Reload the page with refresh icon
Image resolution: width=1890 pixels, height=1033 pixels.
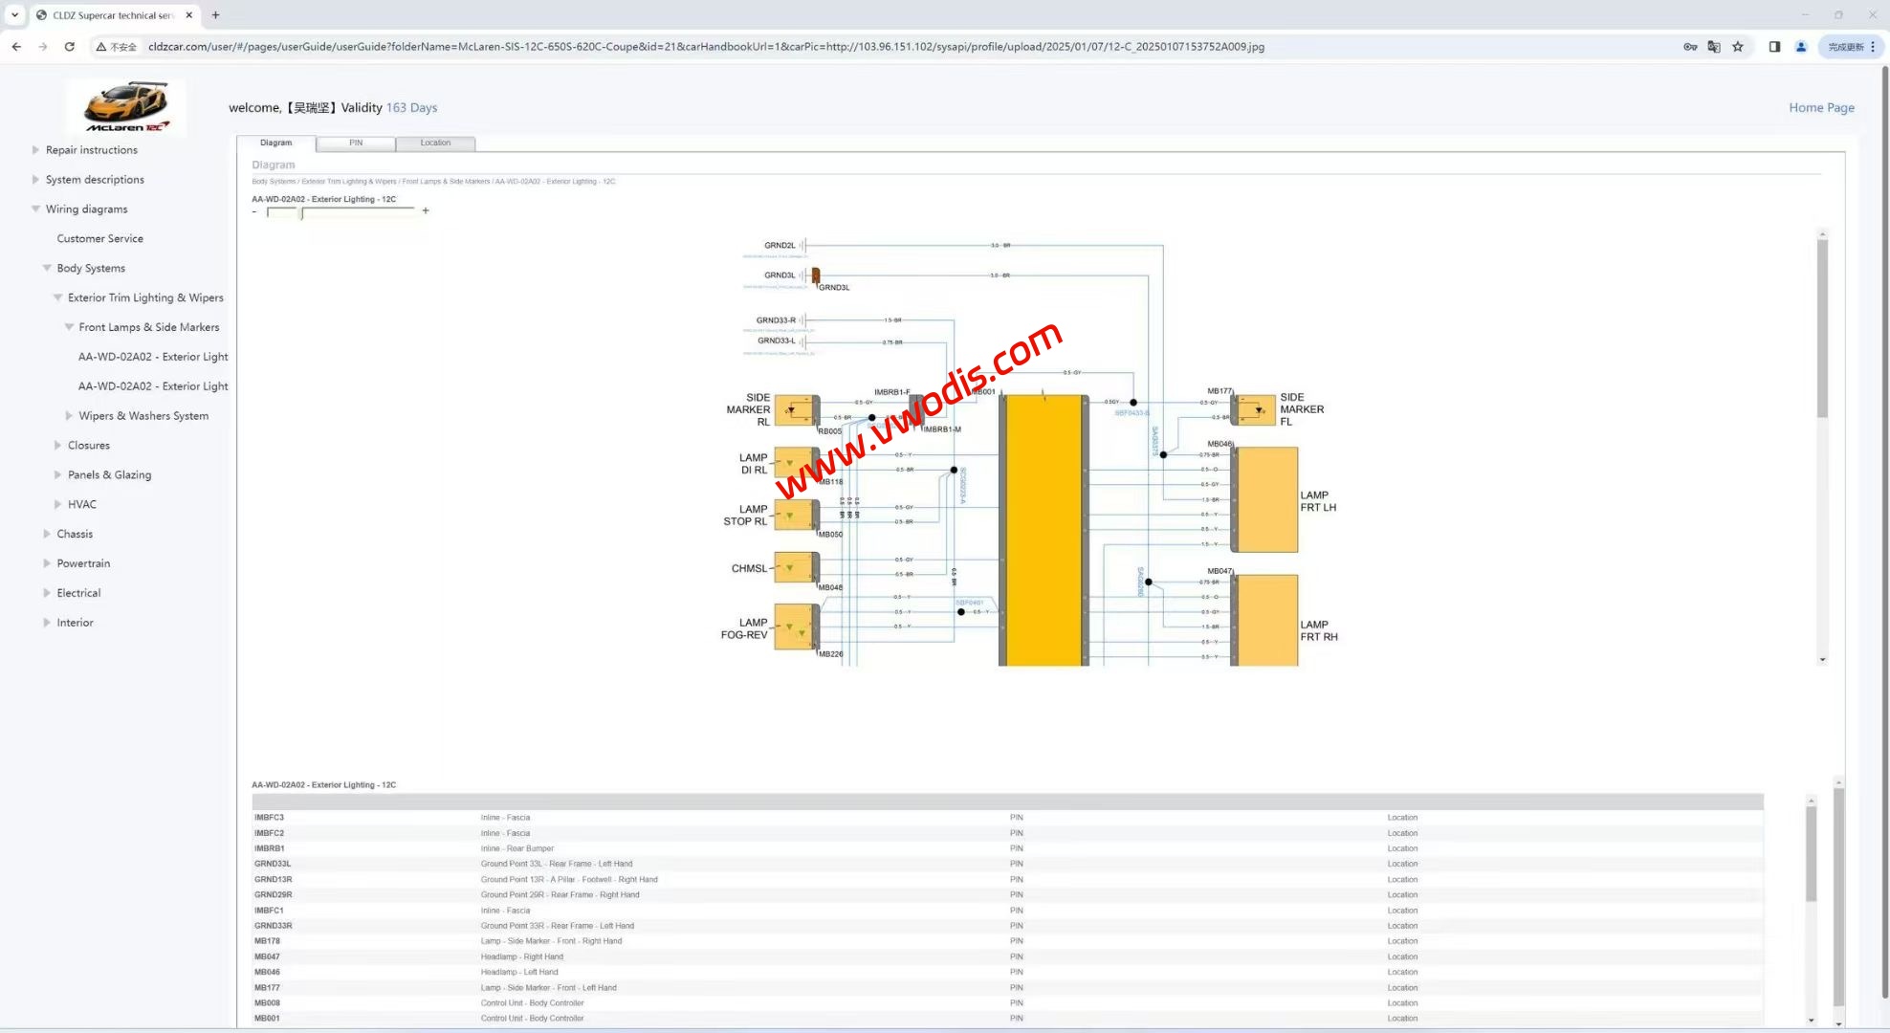[70, 46]
